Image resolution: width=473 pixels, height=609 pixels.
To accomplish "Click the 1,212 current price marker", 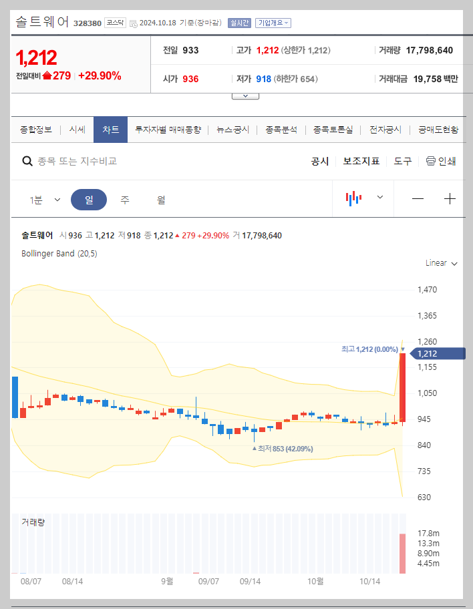I will [437, 353].
